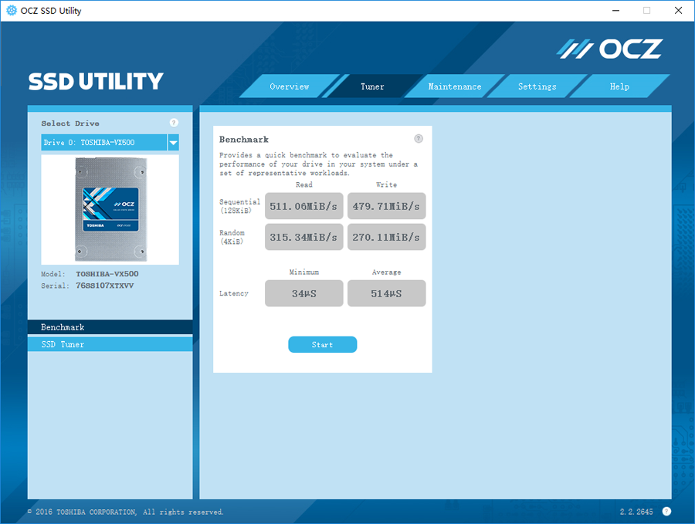Click the help icon beside Select Drive
695x524 pixels.
tap(174, 123)
